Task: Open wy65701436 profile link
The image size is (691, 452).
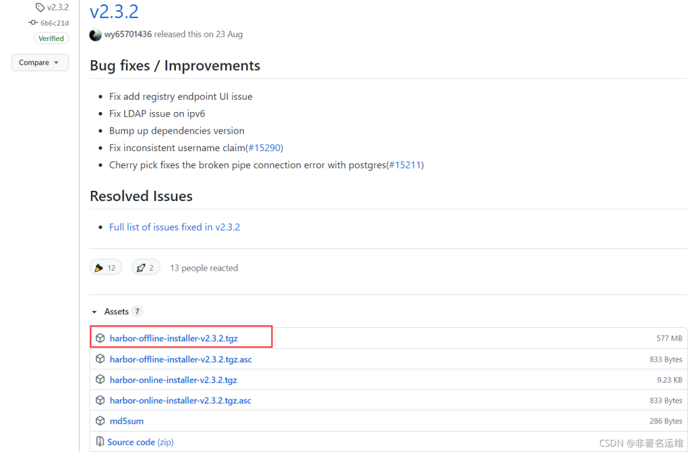Action: 128,35
